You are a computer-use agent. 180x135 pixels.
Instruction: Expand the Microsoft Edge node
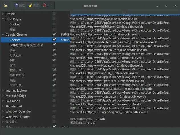[x=3, y=96]
